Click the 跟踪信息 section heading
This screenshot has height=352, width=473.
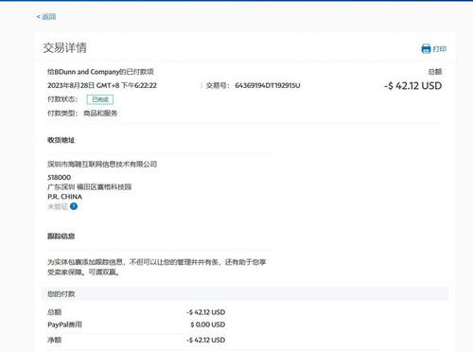(61, 237)
